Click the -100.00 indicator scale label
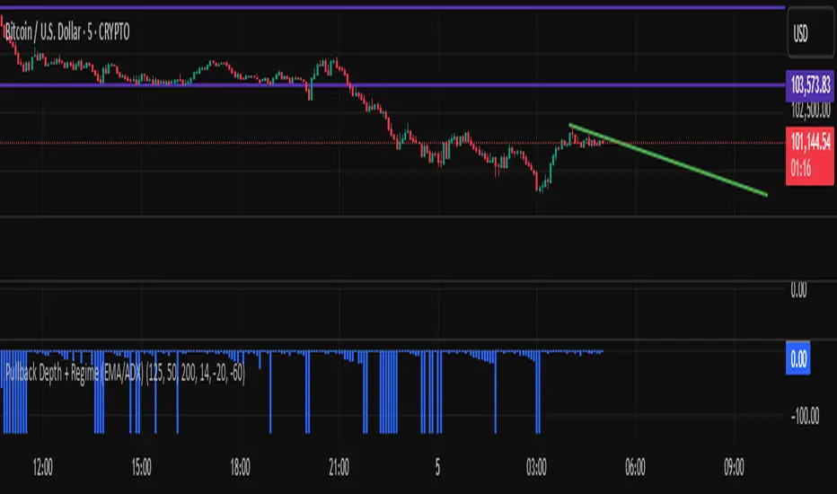 coord(805,416)
